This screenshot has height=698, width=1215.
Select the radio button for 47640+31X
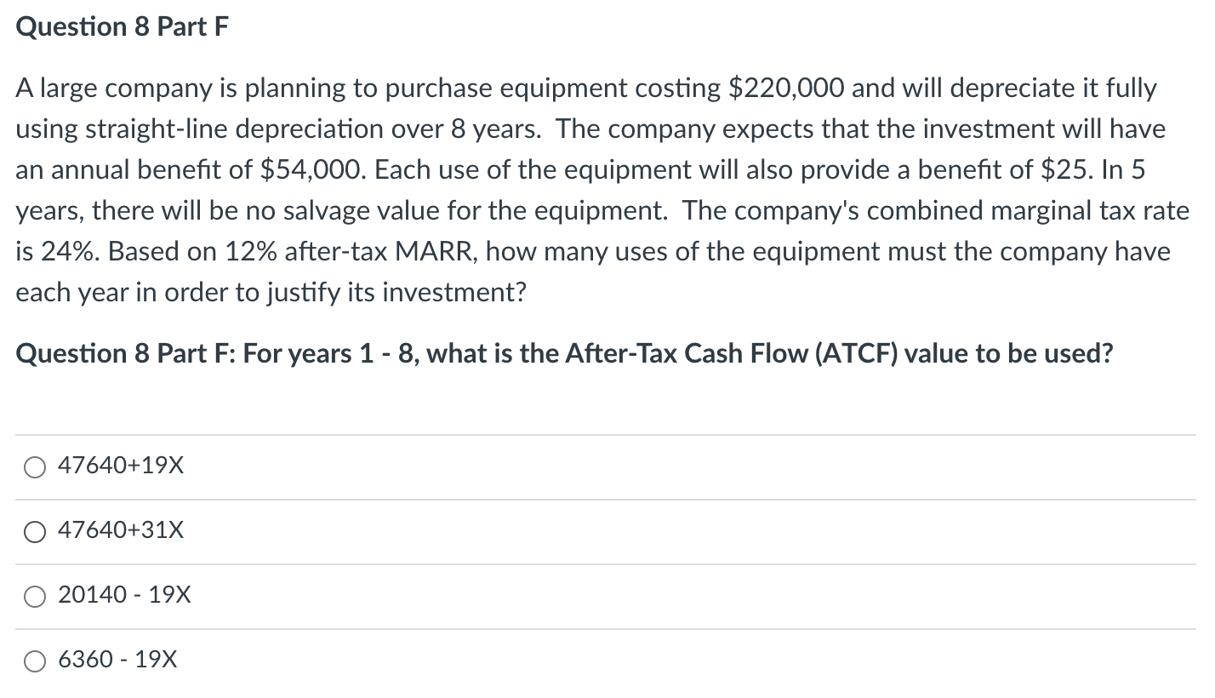coord(35,531)
